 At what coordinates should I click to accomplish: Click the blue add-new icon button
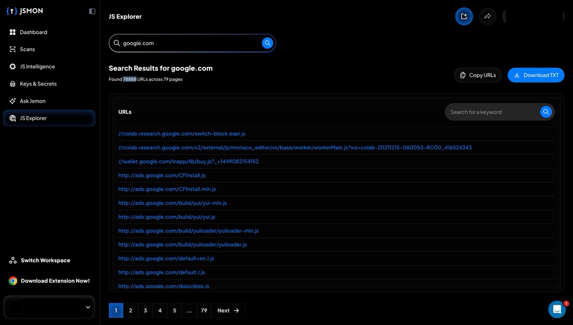pos(464,16)
